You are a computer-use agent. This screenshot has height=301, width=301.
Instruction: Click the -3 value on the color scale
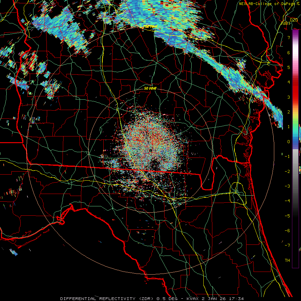(287, 186)
